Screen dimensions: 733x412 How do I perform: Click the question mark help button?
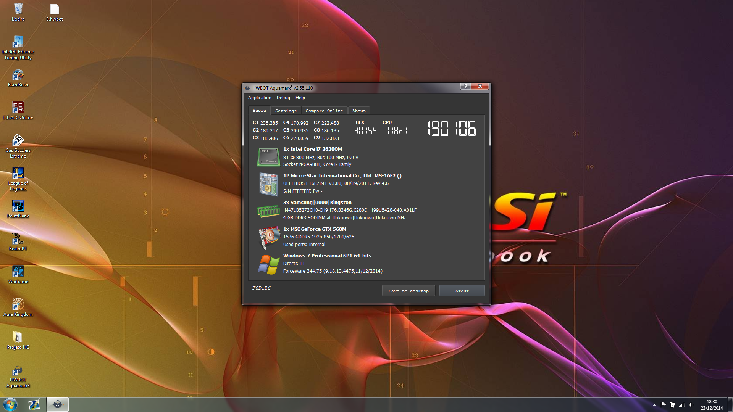465,86
